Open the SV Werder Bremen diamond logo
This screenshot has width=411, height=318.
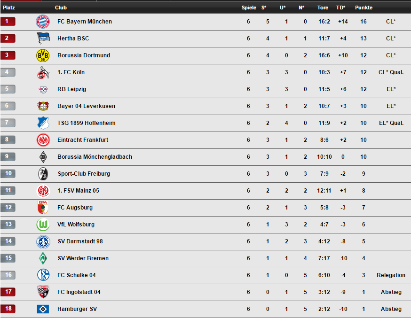tap(43, 258)
